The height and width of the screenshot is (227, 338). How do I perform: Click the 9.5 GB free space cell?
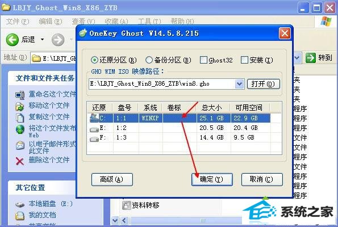click(x=244, y=137)
